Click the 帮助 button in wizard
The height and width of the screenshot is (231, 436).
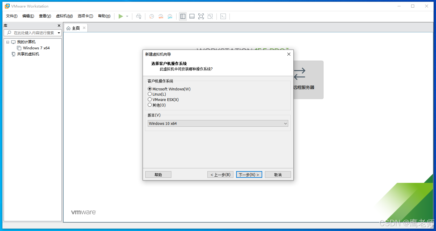click(158, 174)
